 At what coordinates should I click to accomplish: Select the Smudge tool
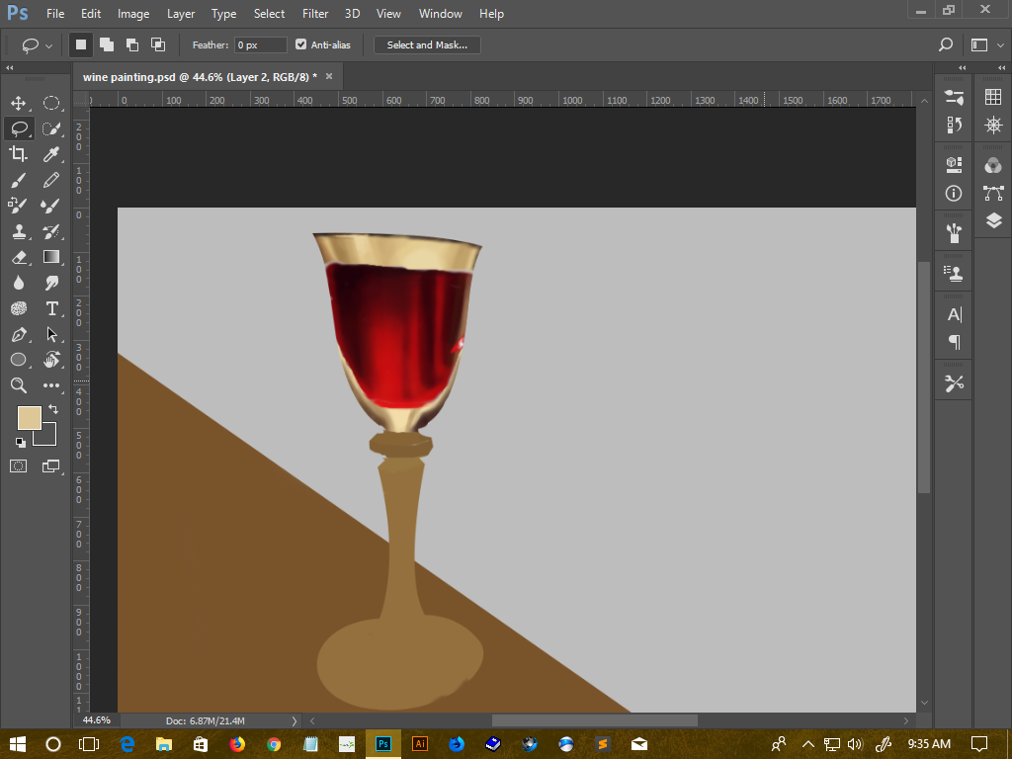pos(51,283)
